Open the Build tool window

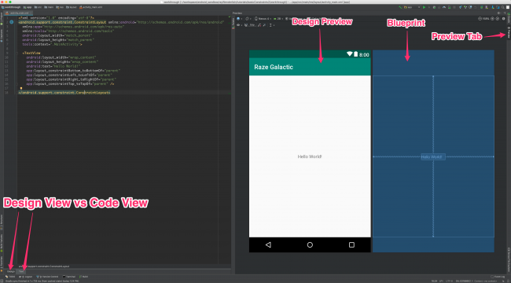tap(83, 277)
